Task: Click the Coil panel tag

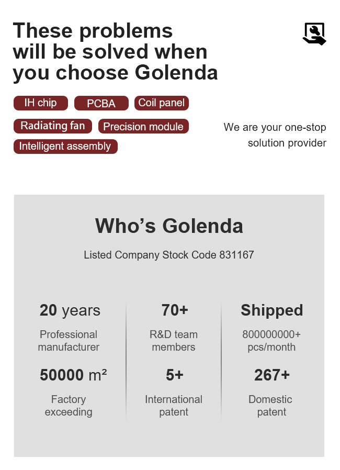Action: [161, 103]
